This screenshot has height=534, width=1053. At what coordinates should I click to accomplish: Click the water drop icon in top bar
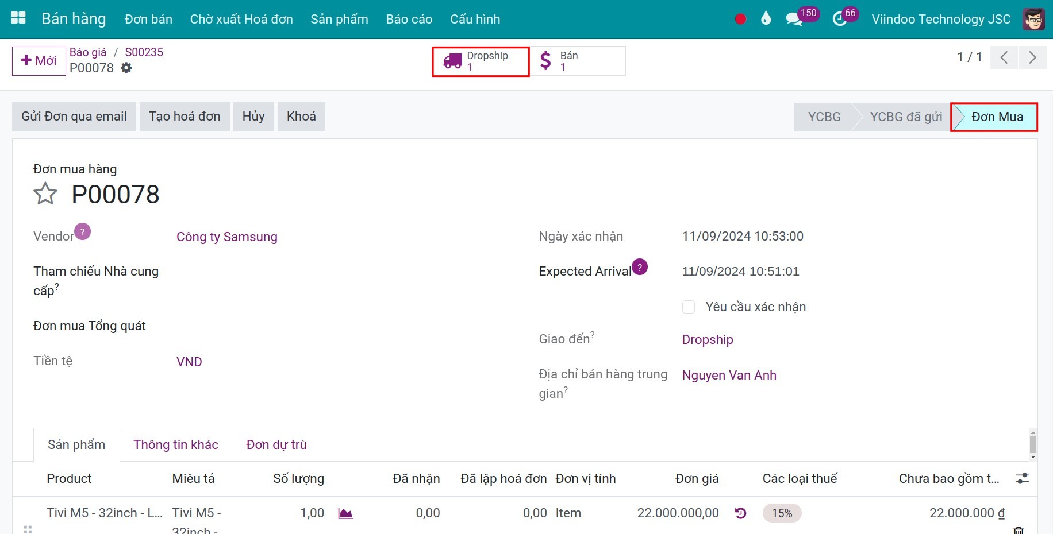point(766,19)
